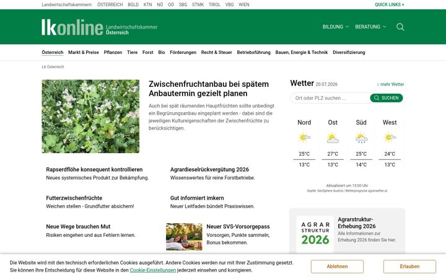Open the Österreich nav tab
The height and width of the screenshot is (279, 446).
52,52
